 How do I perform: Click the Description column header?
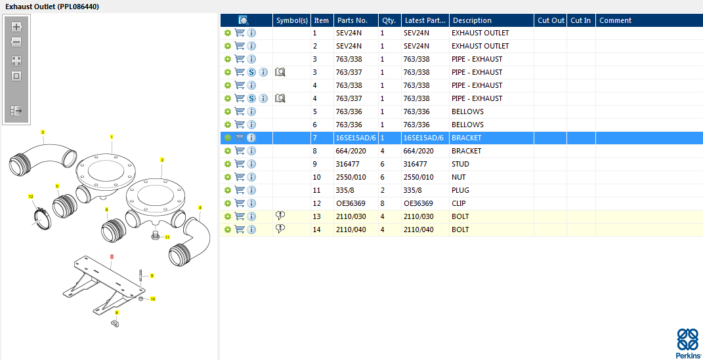click(492, 20)
